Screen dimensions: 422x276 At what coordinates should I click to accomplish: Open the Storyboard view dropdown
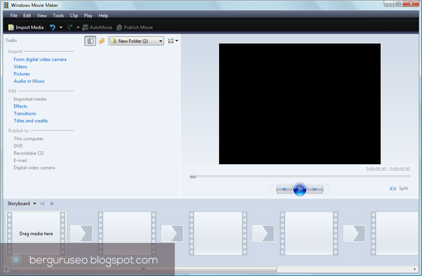coord(22,203)
